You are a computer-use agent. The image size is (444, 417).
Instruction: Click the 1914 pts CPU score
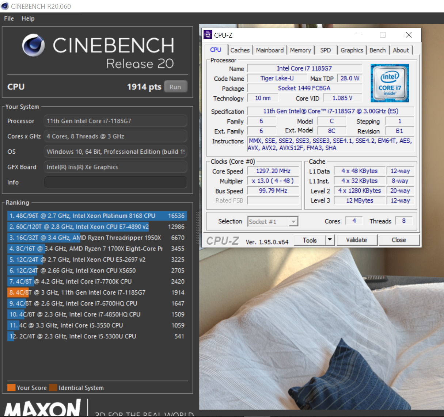[x=144, y=87]
